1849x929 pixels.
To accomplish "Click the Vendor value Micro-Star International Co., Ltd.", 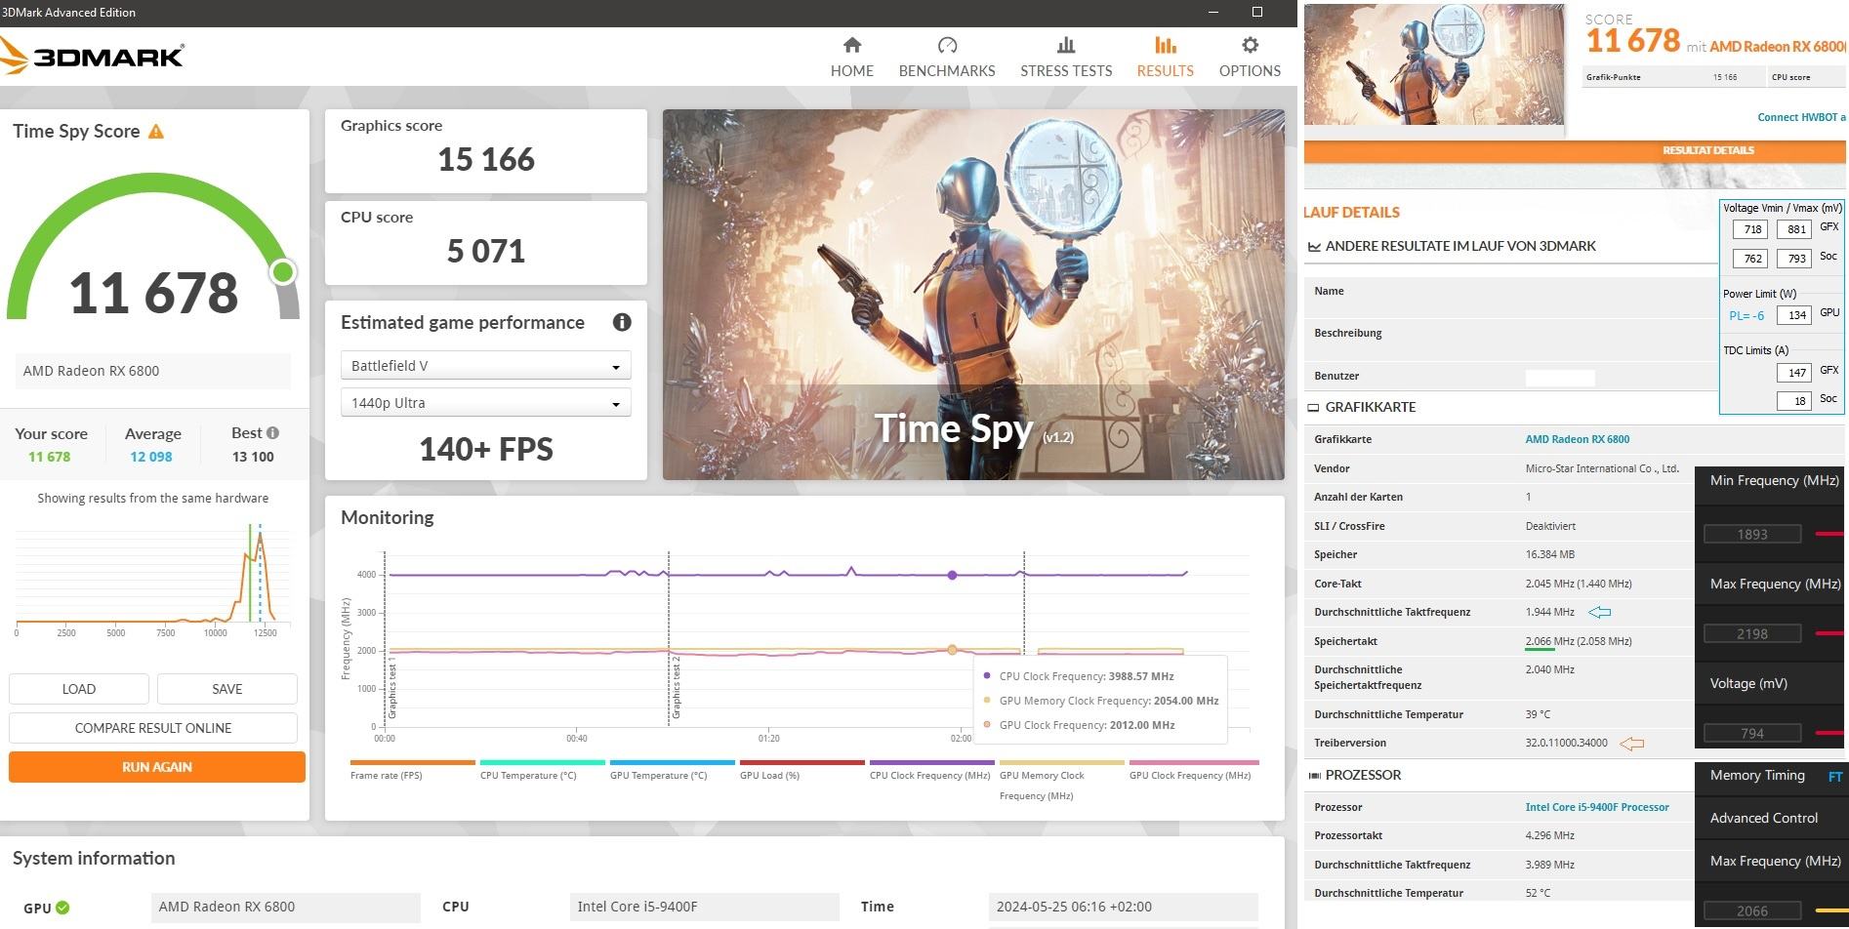I will point(1602,468).
